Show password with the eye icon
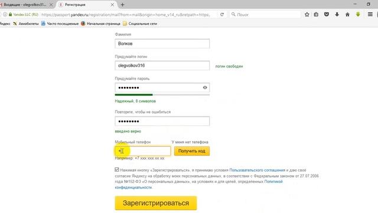Image resolution: width=378 pixels, height=213 pixels. [205, 88]
